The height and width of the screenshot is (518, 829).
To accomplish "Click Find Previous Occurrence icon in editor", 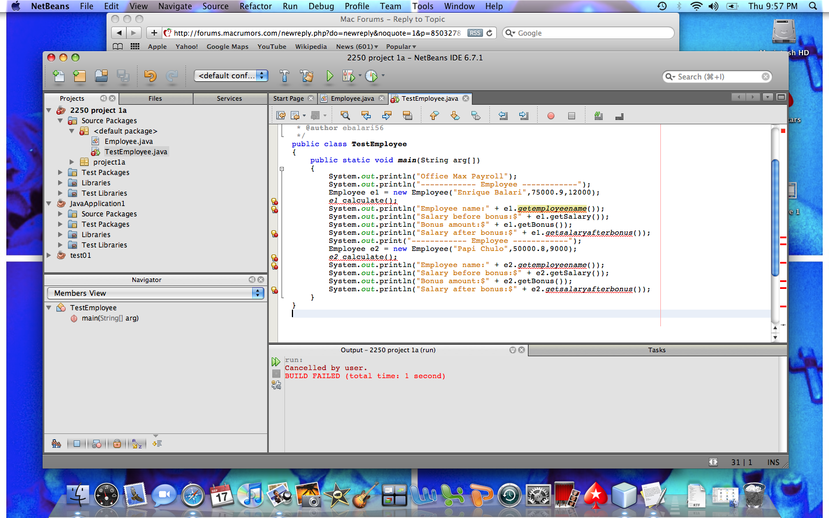I will click(366, 116).
